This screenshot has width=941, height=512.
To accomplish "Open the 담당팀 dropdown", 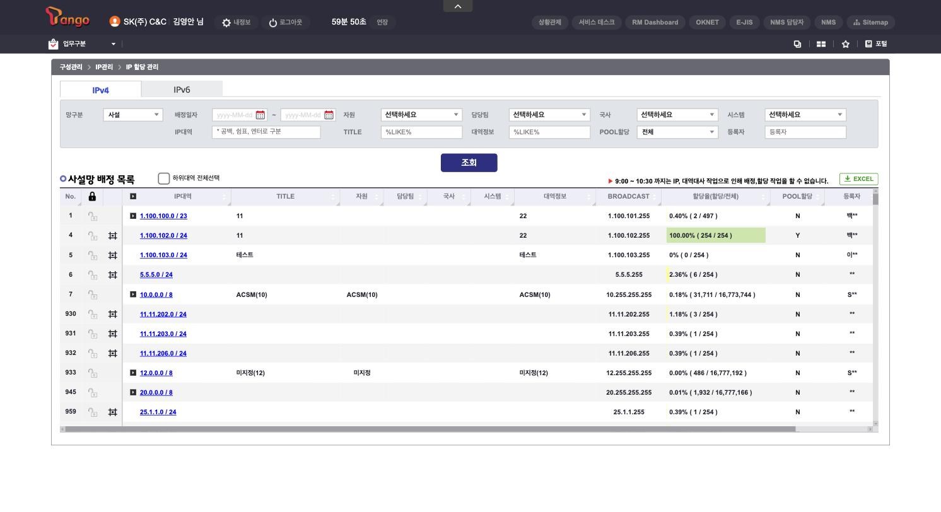I will [x=549, y=115].
